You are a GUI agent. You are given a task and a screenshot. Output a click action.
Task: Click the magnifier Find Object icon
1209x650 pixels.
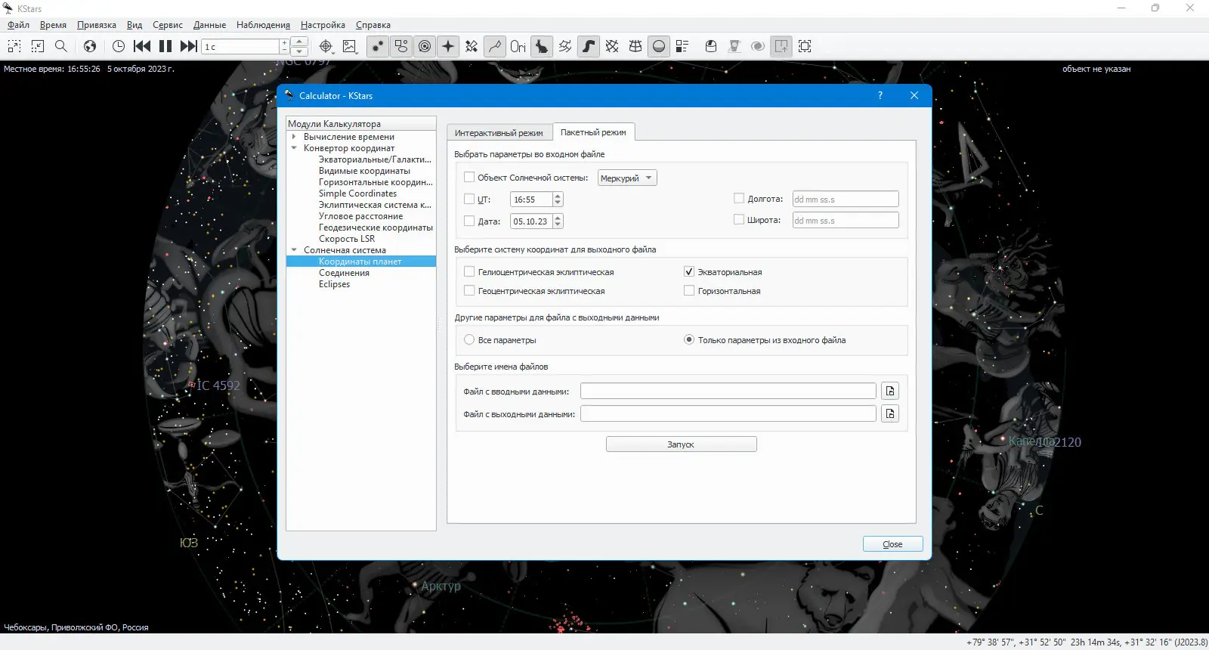click(x=61, y=46)
